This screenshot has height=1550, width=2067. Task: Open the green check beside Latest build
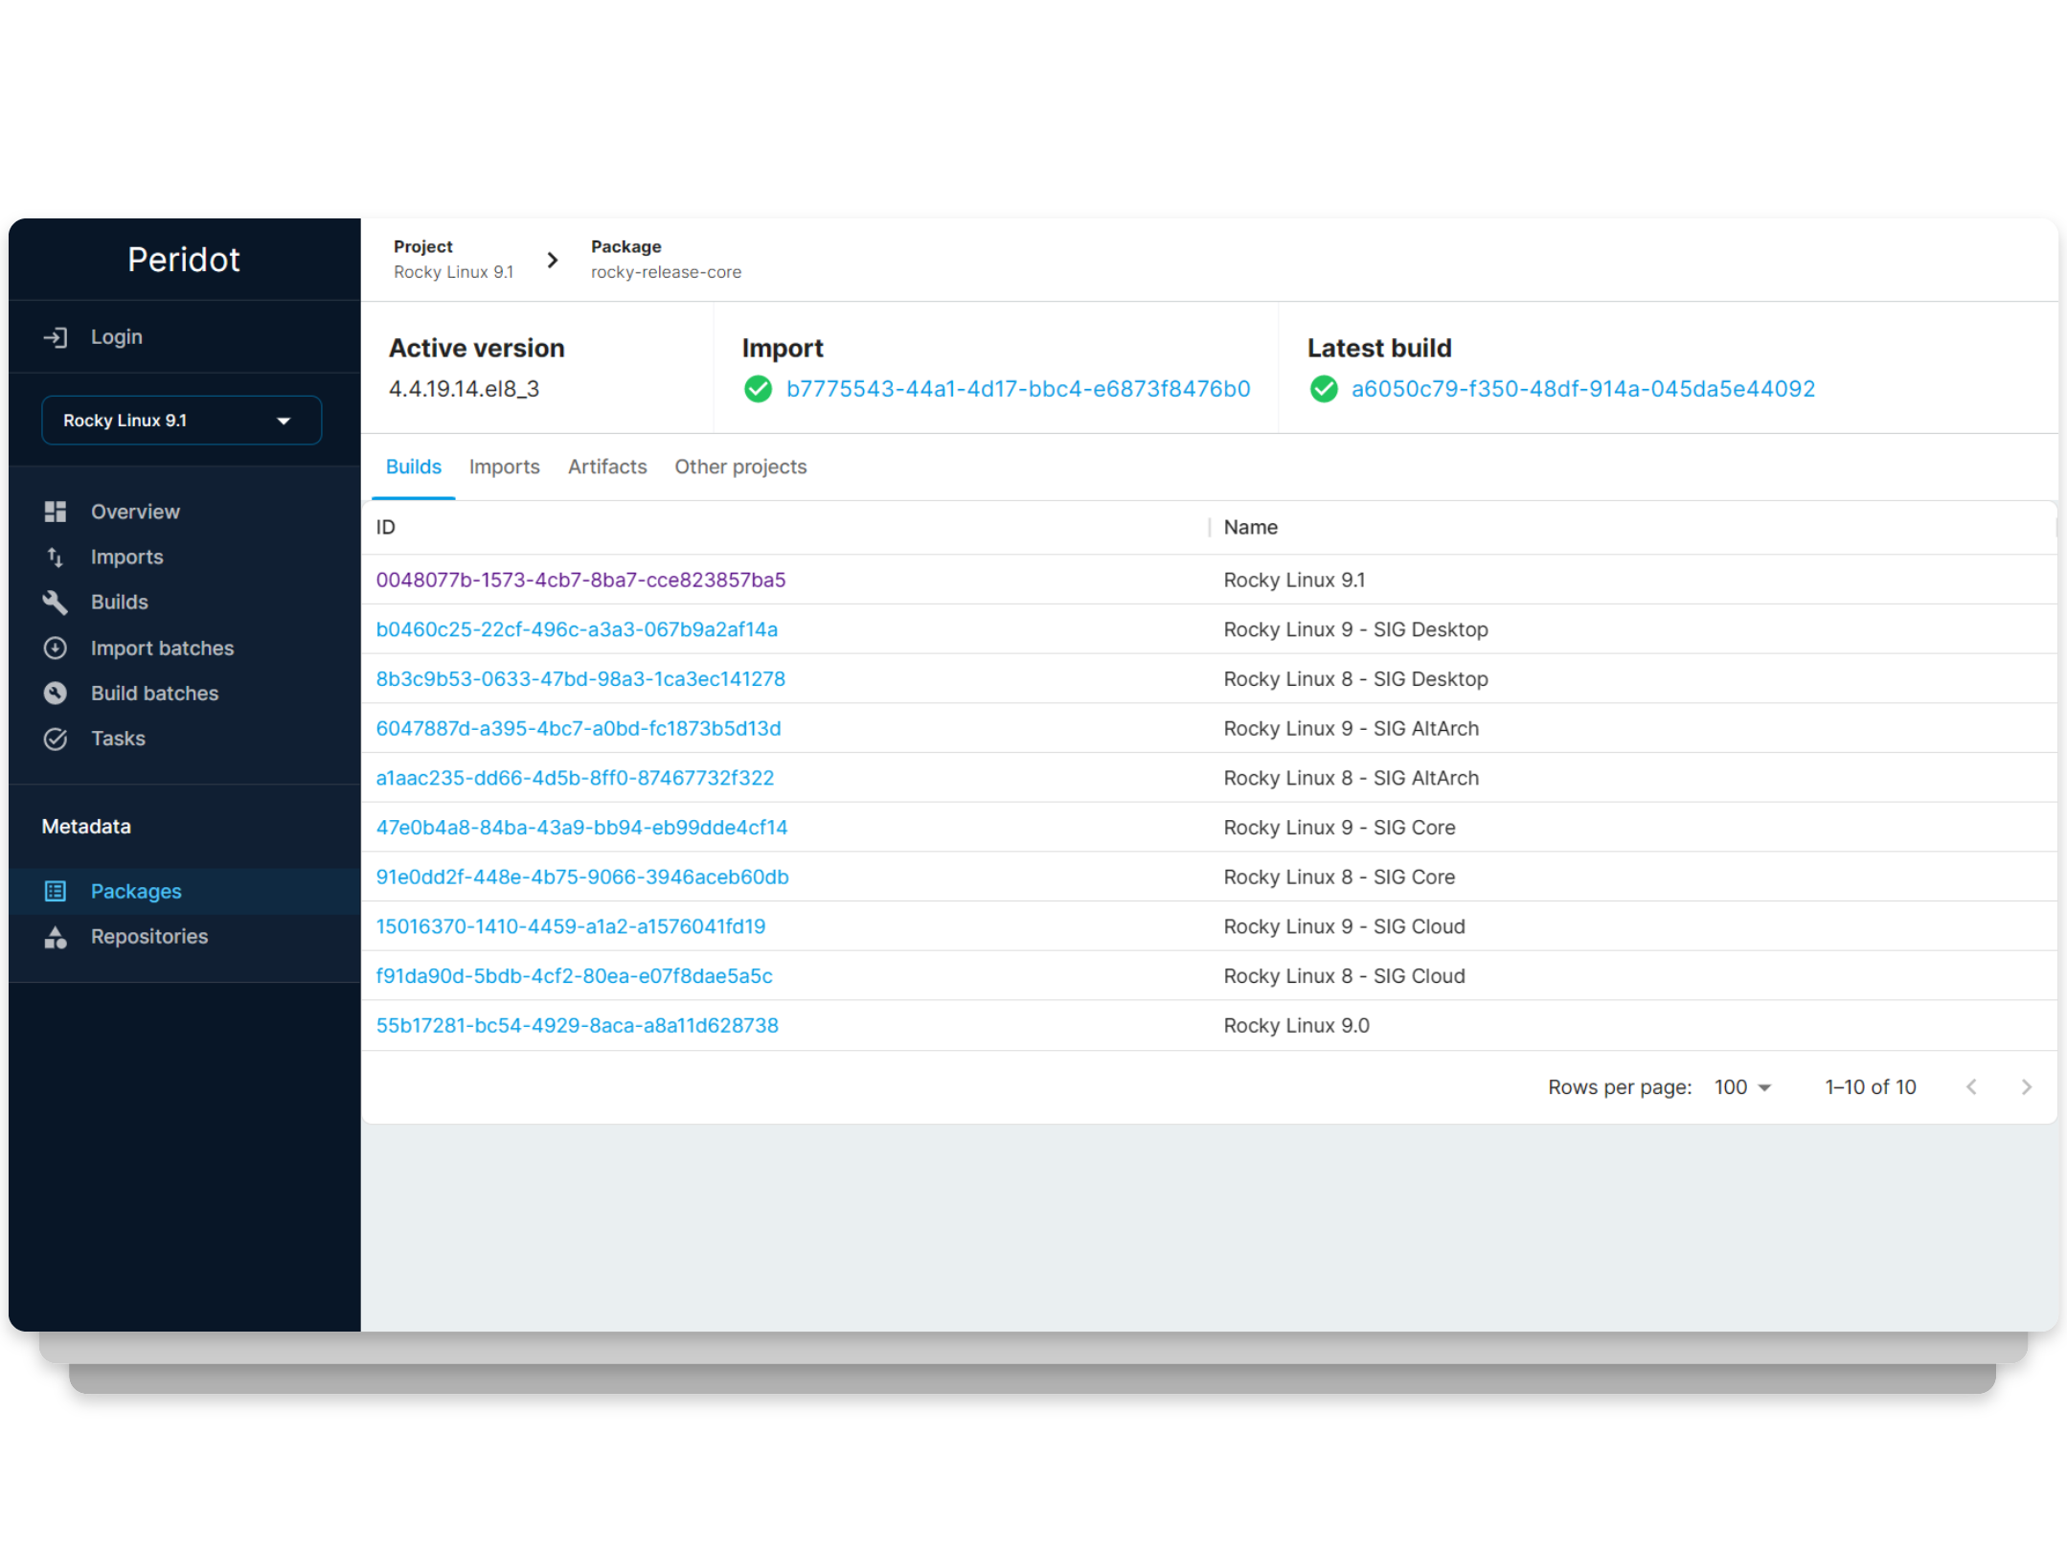1324,389
